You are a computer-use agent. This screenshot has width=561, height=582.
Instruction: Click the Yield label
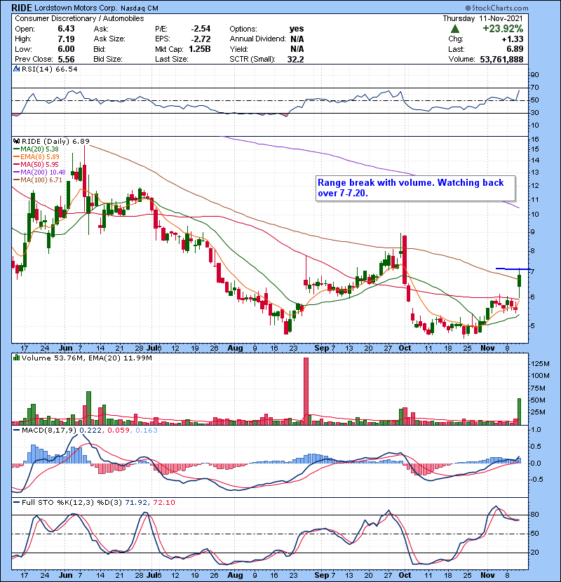pos(238,49)
